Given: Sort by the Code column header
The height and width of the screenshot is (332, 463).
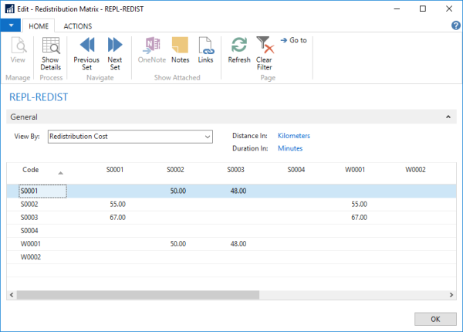Looking at the screenshot, I should [31, 170].
